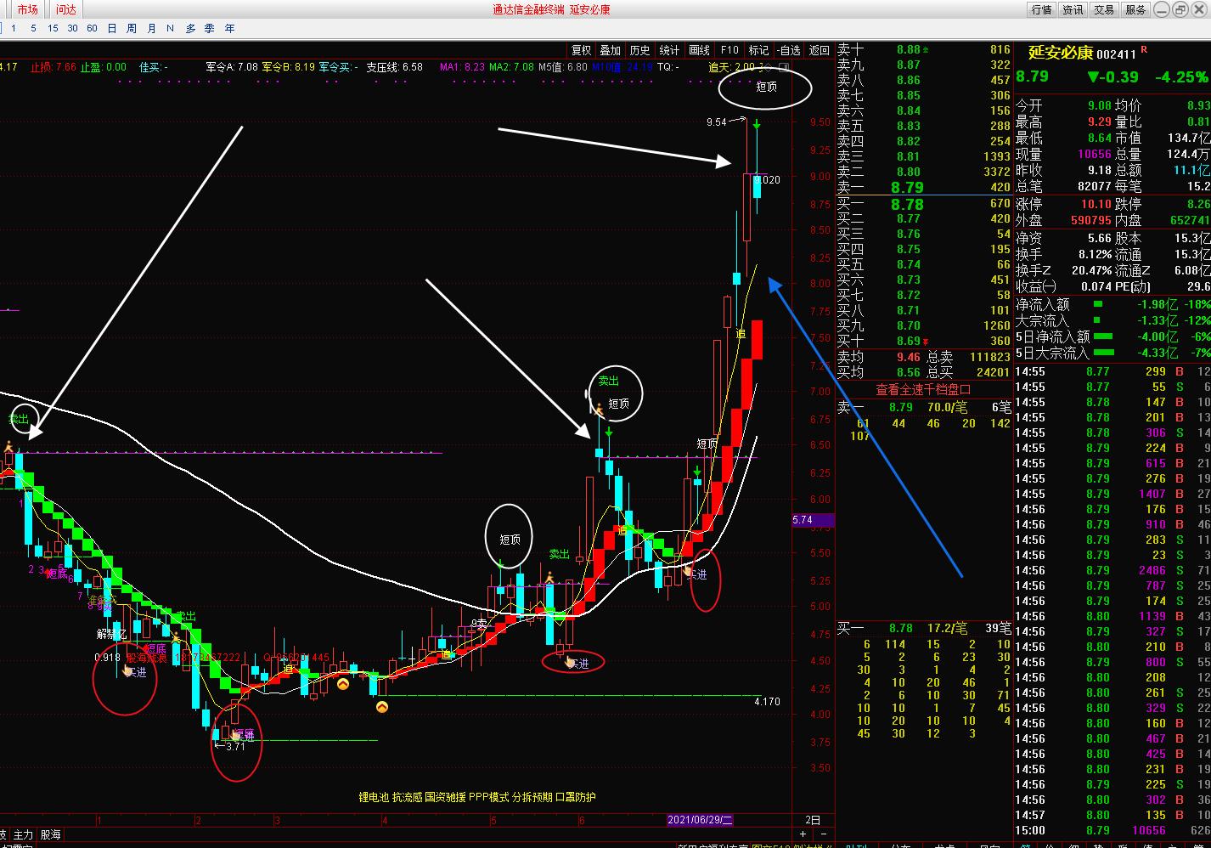The width and height of the screenshot is (1211, 848).
Task: Click the 9.54 high price label
Action: [x=716, y=122]
